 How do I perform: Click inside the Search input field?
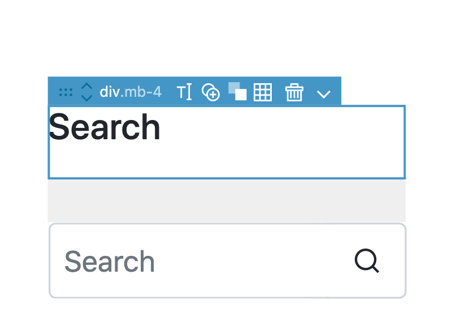coord(228,260)
